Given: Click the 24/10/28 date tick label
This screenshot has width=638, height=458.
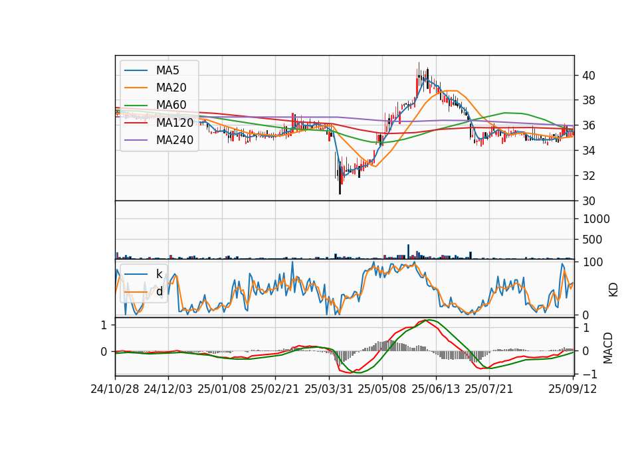Looking at the screenshot, I should coord(115,389).
